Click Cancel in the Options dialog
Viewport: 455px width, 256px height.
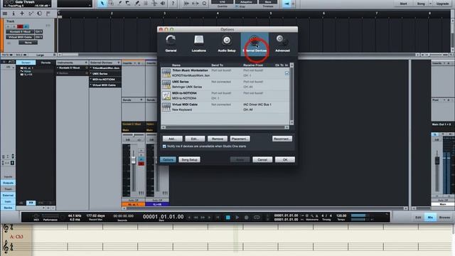262,159
